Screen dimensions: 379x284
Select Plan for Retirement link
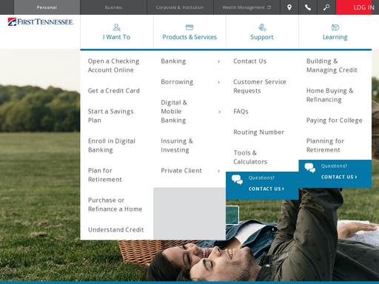click(105, 175)
